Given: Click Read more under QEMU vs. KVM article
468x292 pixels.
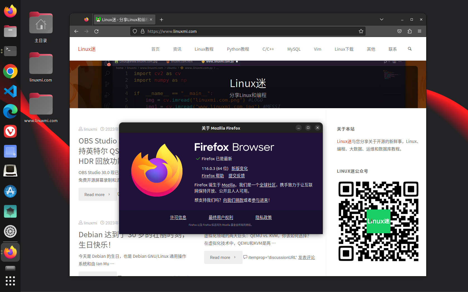Looking at the screenshot, I should point(223,257).
